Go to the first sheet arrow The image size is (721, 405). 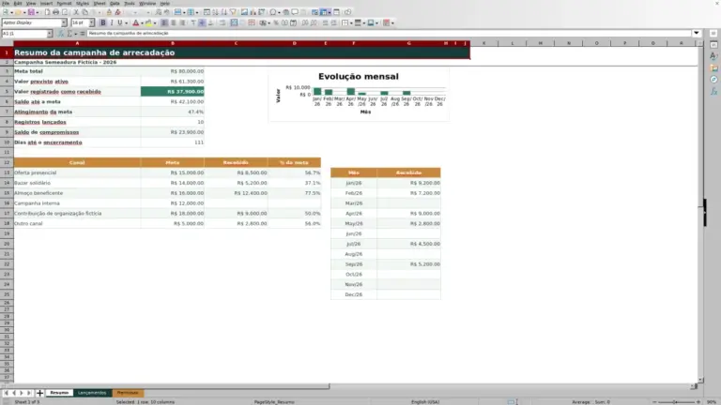[x=6, y=393]
